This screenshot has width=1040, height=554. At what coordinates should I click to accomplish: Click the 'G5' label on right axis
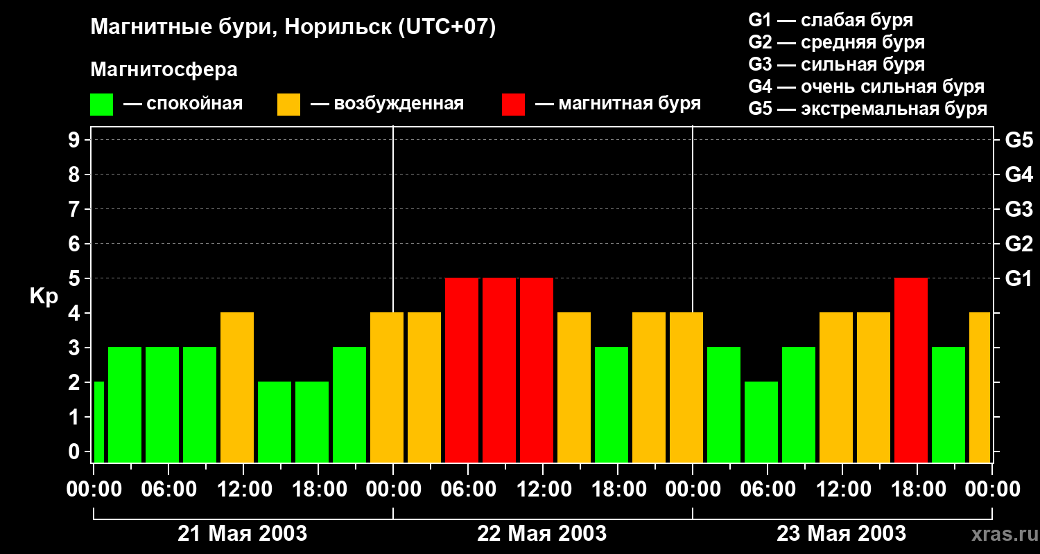(x=1019, y=140)
